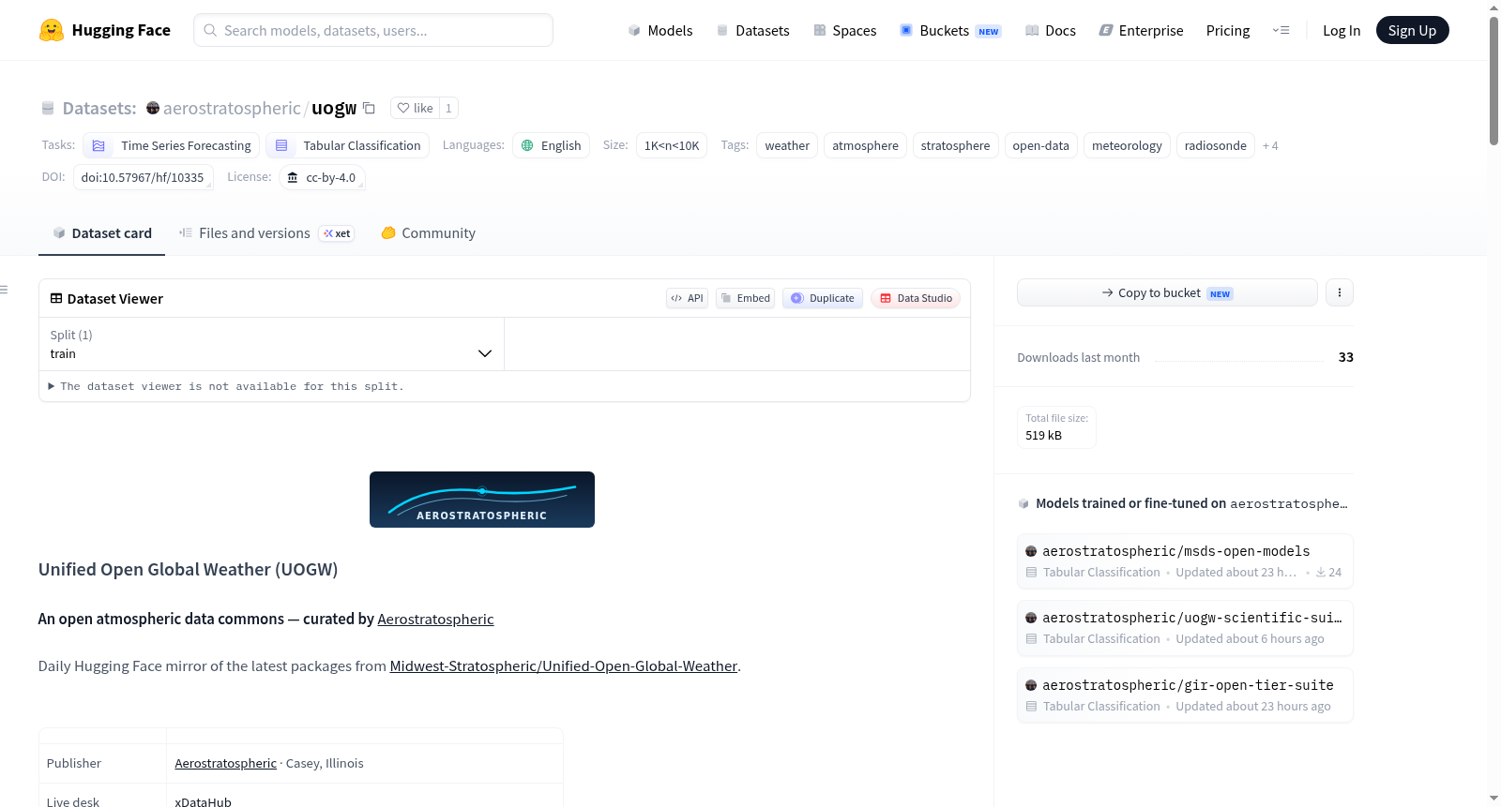Click the Embed button
The height and width of the screenshot is (807, 1501).
coord(746,298)
